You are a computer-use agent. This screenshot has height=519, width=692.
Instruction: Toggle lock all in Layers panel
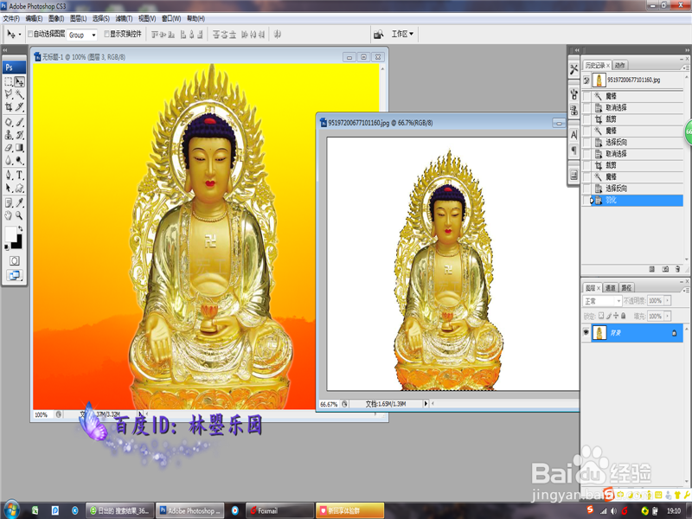point(624,316)
